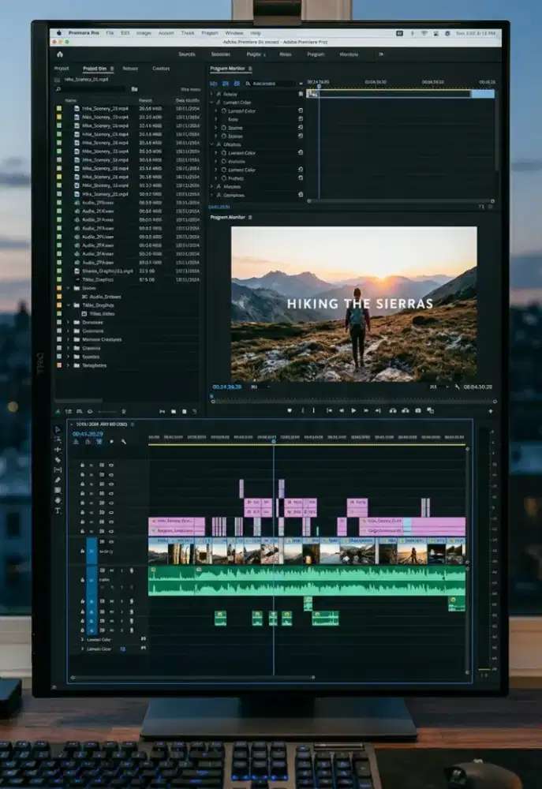The width and height of the screenshot is (542, 789).
Task: Open playback resolution dropdown
Action: tap(439, 387)
